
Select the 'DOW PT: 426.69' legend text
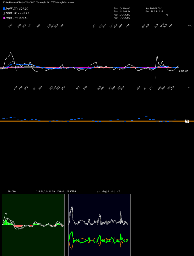coord(17,18)
